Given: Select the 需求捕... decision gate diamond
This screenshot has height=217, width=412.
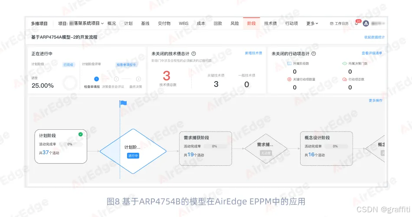Looking at the screenshot, I should (266, 148).
